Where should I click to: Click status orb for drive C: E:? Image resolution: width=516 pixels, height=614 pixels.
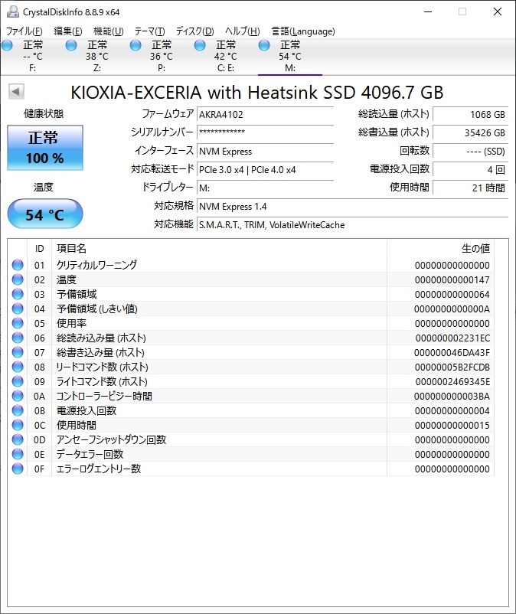200,45
